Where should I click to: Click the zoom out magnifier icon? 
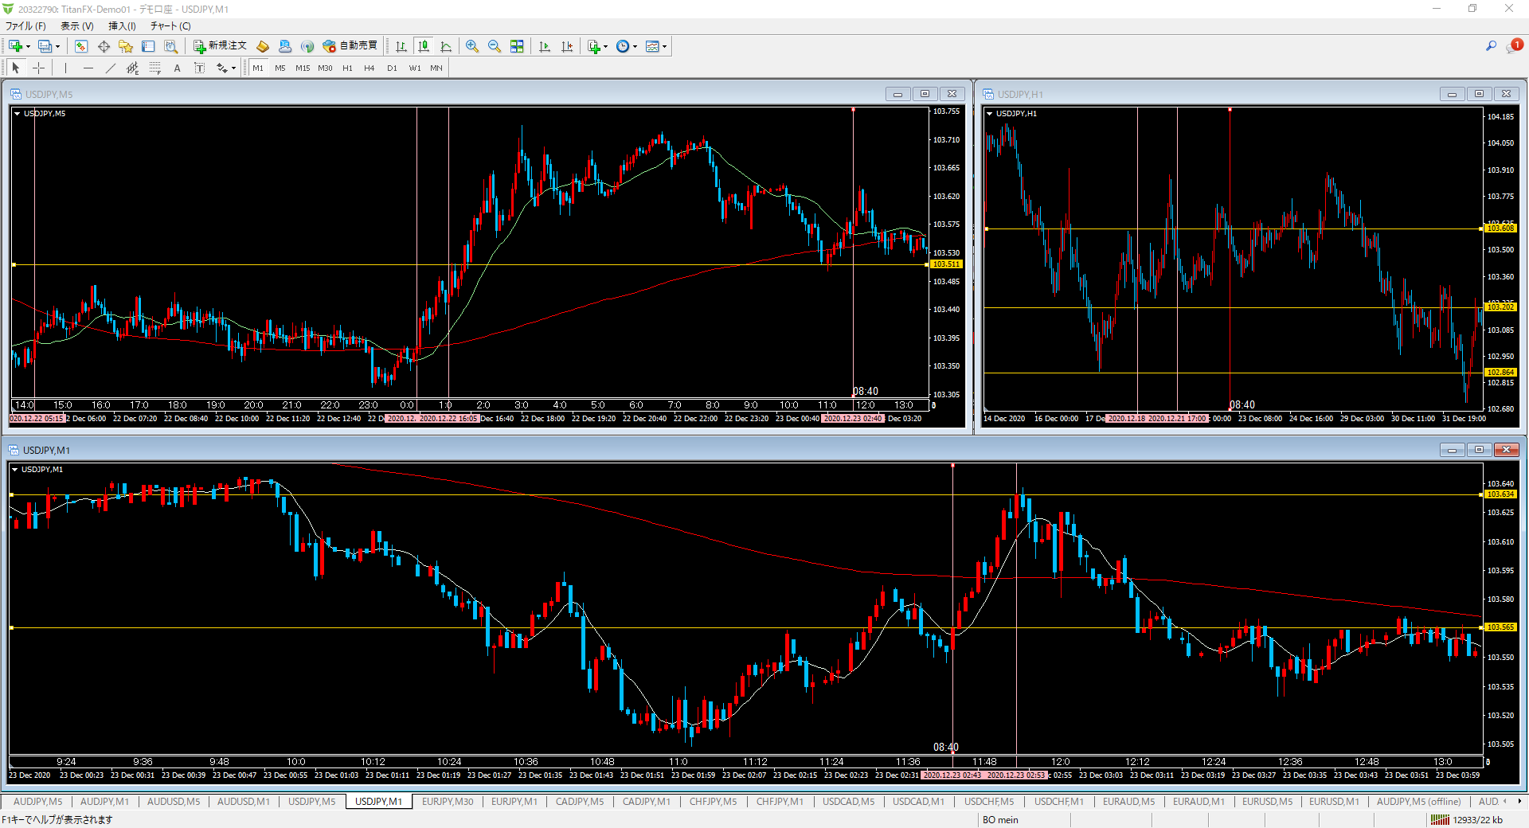click(495, 46)
